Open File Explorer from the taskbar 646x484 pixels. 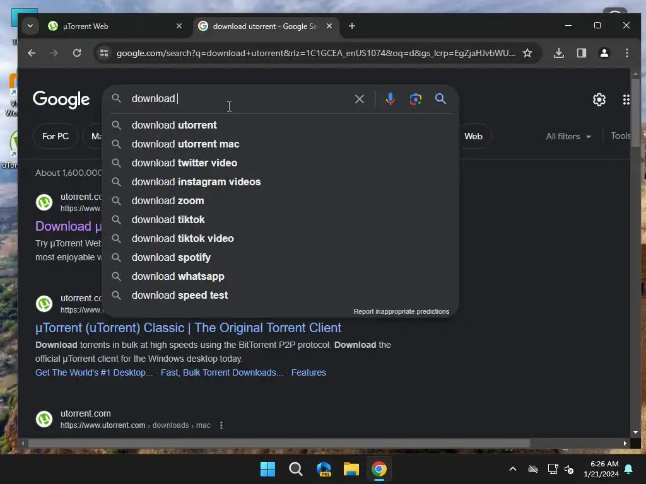[x=351, y=469]
